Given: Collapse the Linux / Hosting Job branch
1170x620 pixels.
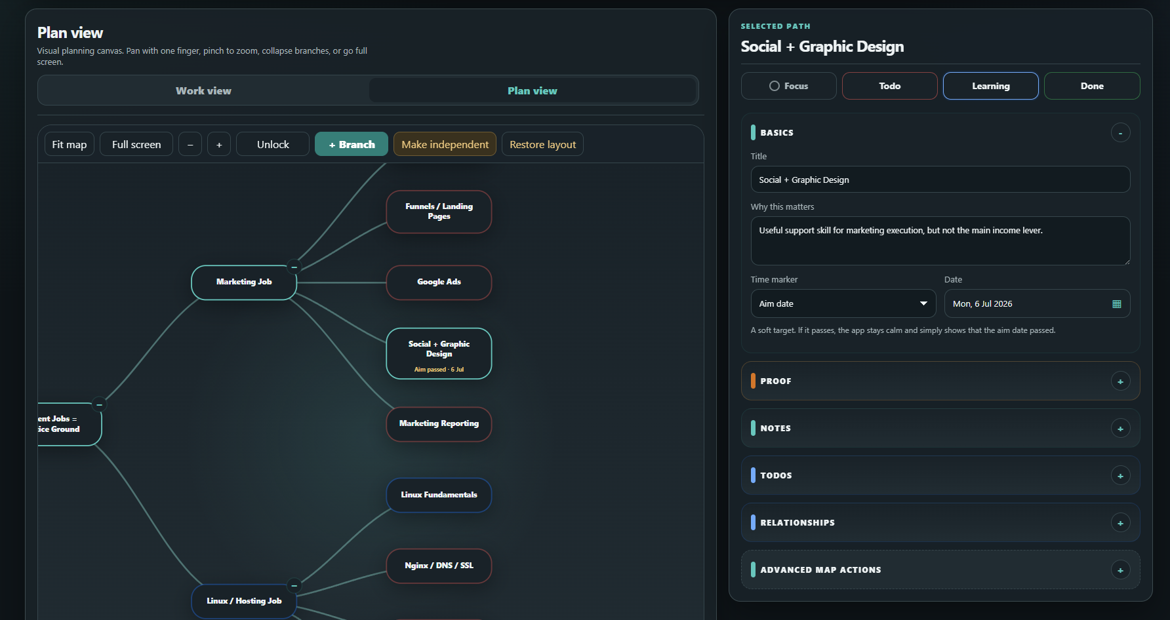Looking at the screenshot, I should (x=294, y=585).
